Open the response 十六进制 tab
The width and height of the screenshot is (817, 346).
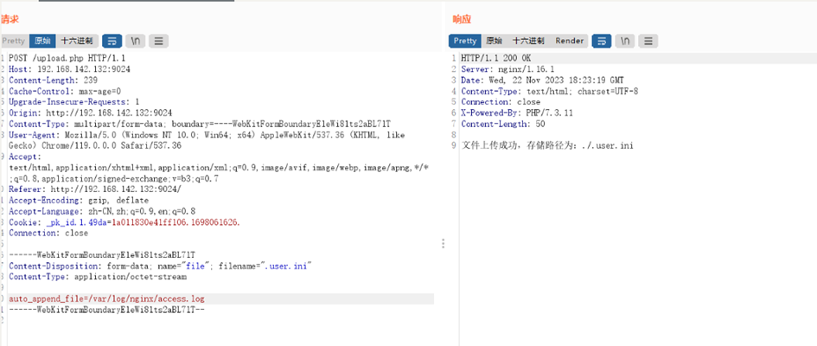click(528, 41)
